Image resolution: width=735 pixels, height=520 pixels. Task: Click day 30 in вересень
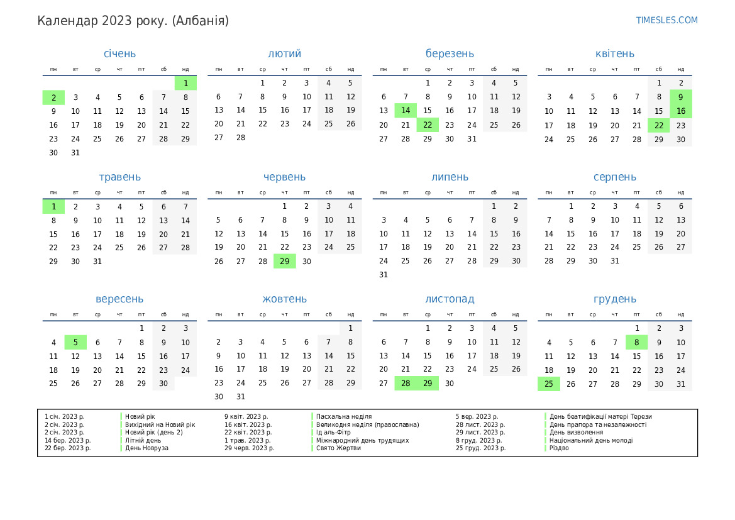(163, 384)
